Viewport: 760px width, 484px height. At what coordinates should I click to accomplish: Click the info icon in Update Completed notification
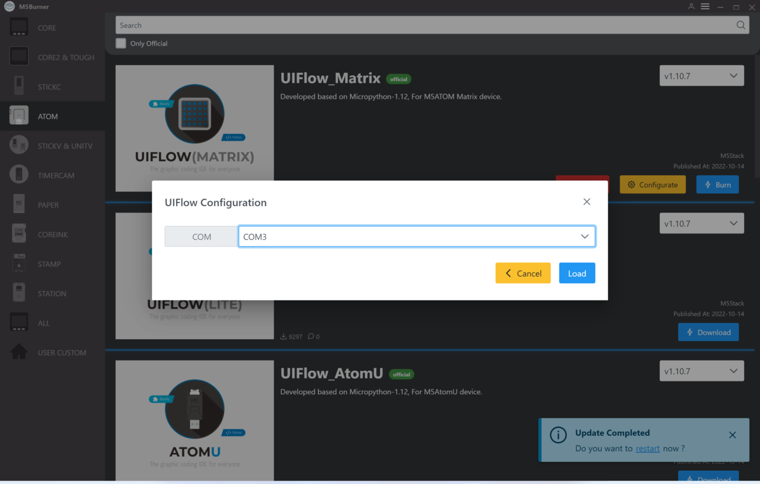pos(558,435)
